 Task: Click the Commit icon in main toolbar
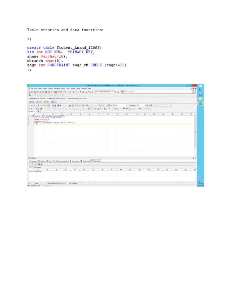coord(80,92)
